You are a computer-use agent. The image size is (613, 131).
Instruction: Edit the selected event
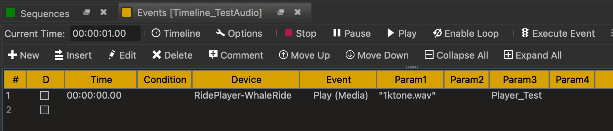pyautogui.click(x=122, y=55)
